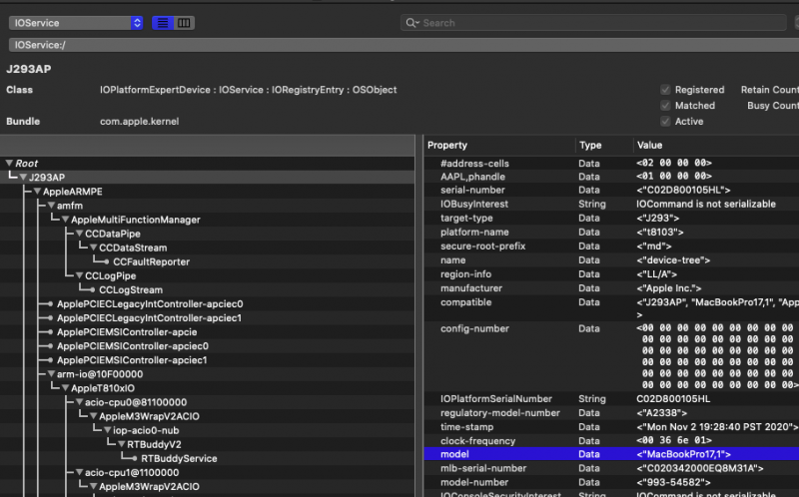Sort by the Type column header

(591, 146)
